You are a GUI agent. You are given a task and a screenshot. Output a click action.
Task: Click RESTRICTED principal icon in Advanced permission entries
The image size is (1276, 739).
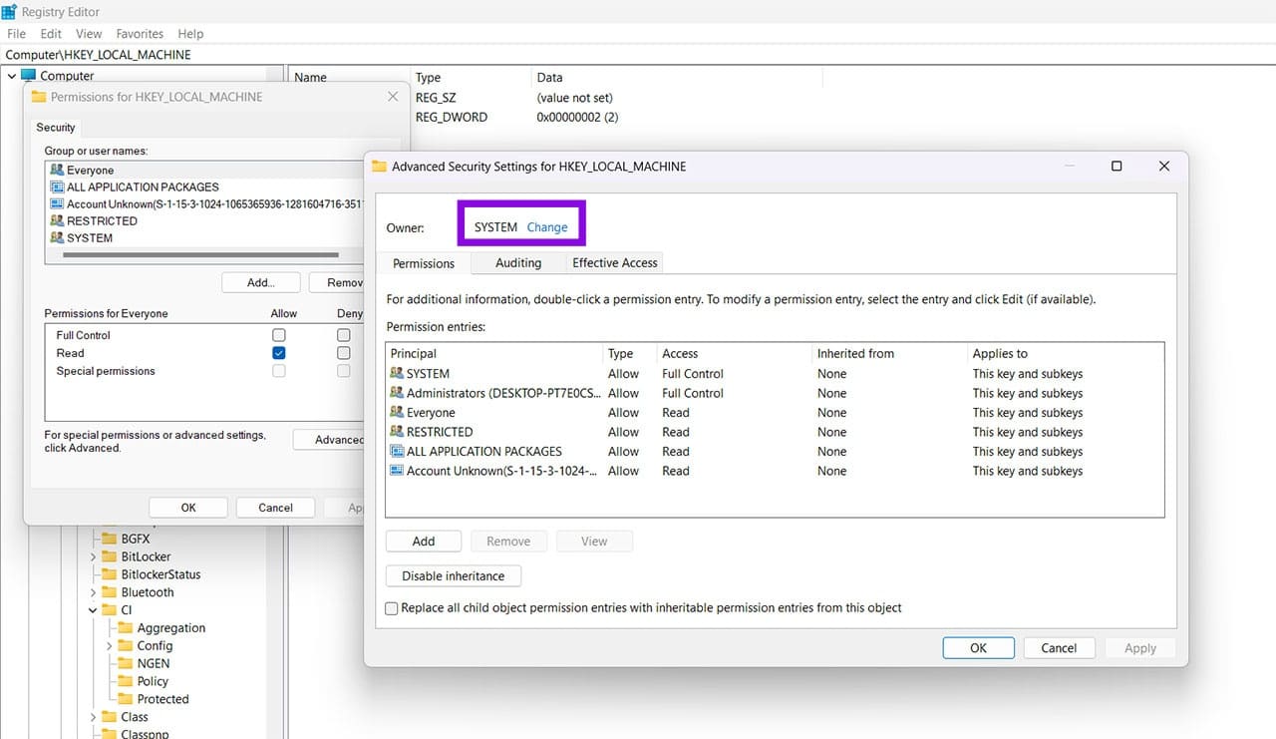click(397, 432)
